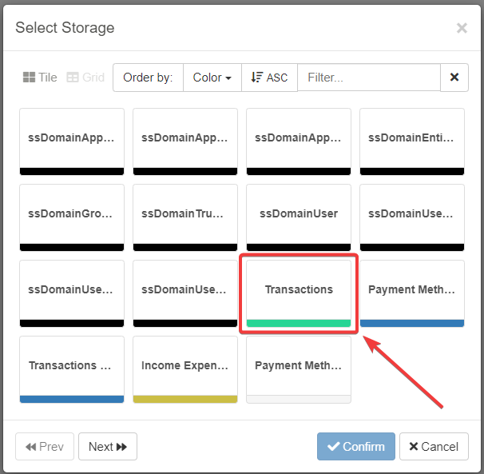Pick the Income Expen... storage tile
This screenshot has height=474, width=484.
(185, 365)
